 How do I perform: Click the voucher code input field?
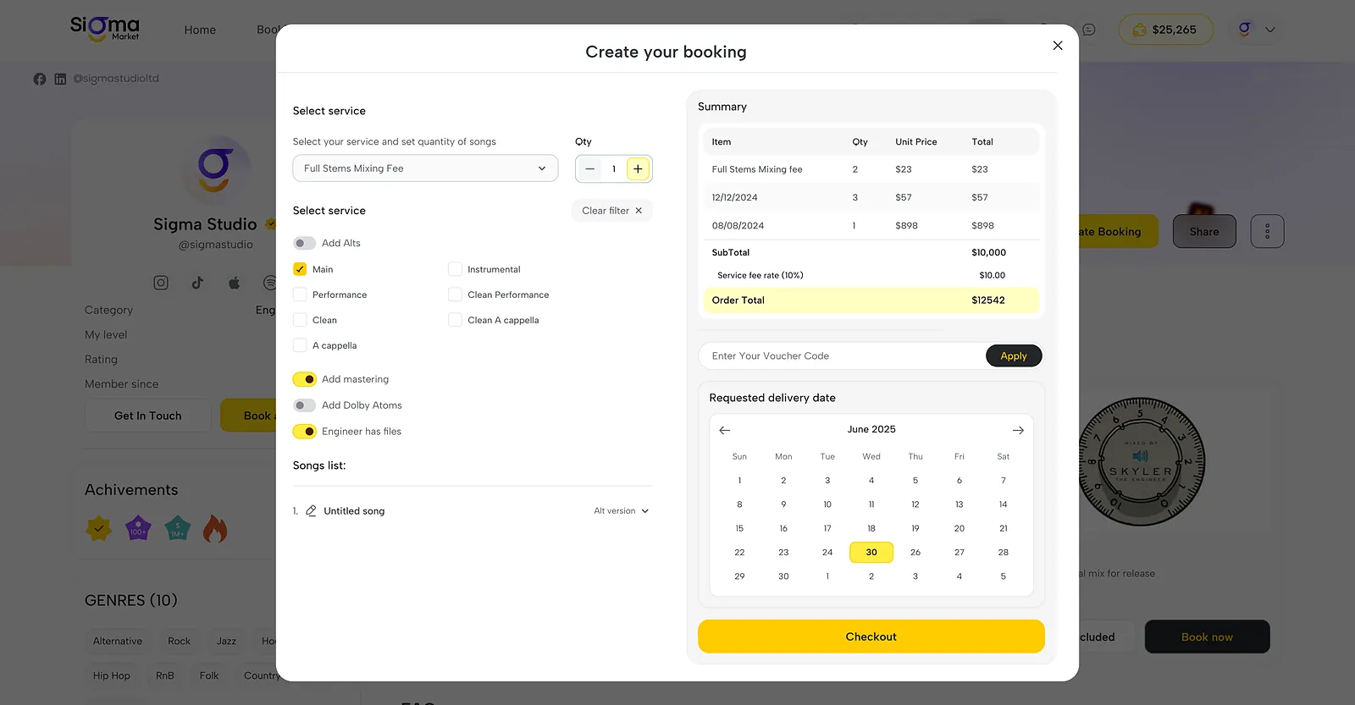tap(843, 356)
